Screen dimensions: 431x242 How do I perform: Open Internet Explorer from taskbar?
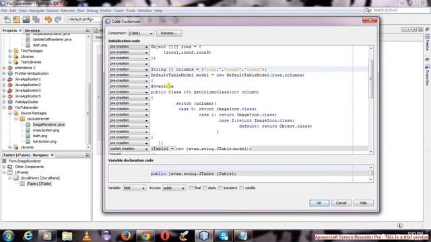point(28,236)
